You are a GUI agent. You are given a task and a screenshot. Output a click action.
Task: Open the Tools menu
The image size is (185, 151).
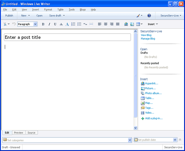[72, 10]
